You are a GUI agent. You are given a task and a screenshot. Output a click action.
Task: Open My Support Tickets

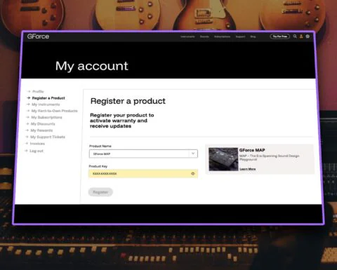tap(48, 137)
